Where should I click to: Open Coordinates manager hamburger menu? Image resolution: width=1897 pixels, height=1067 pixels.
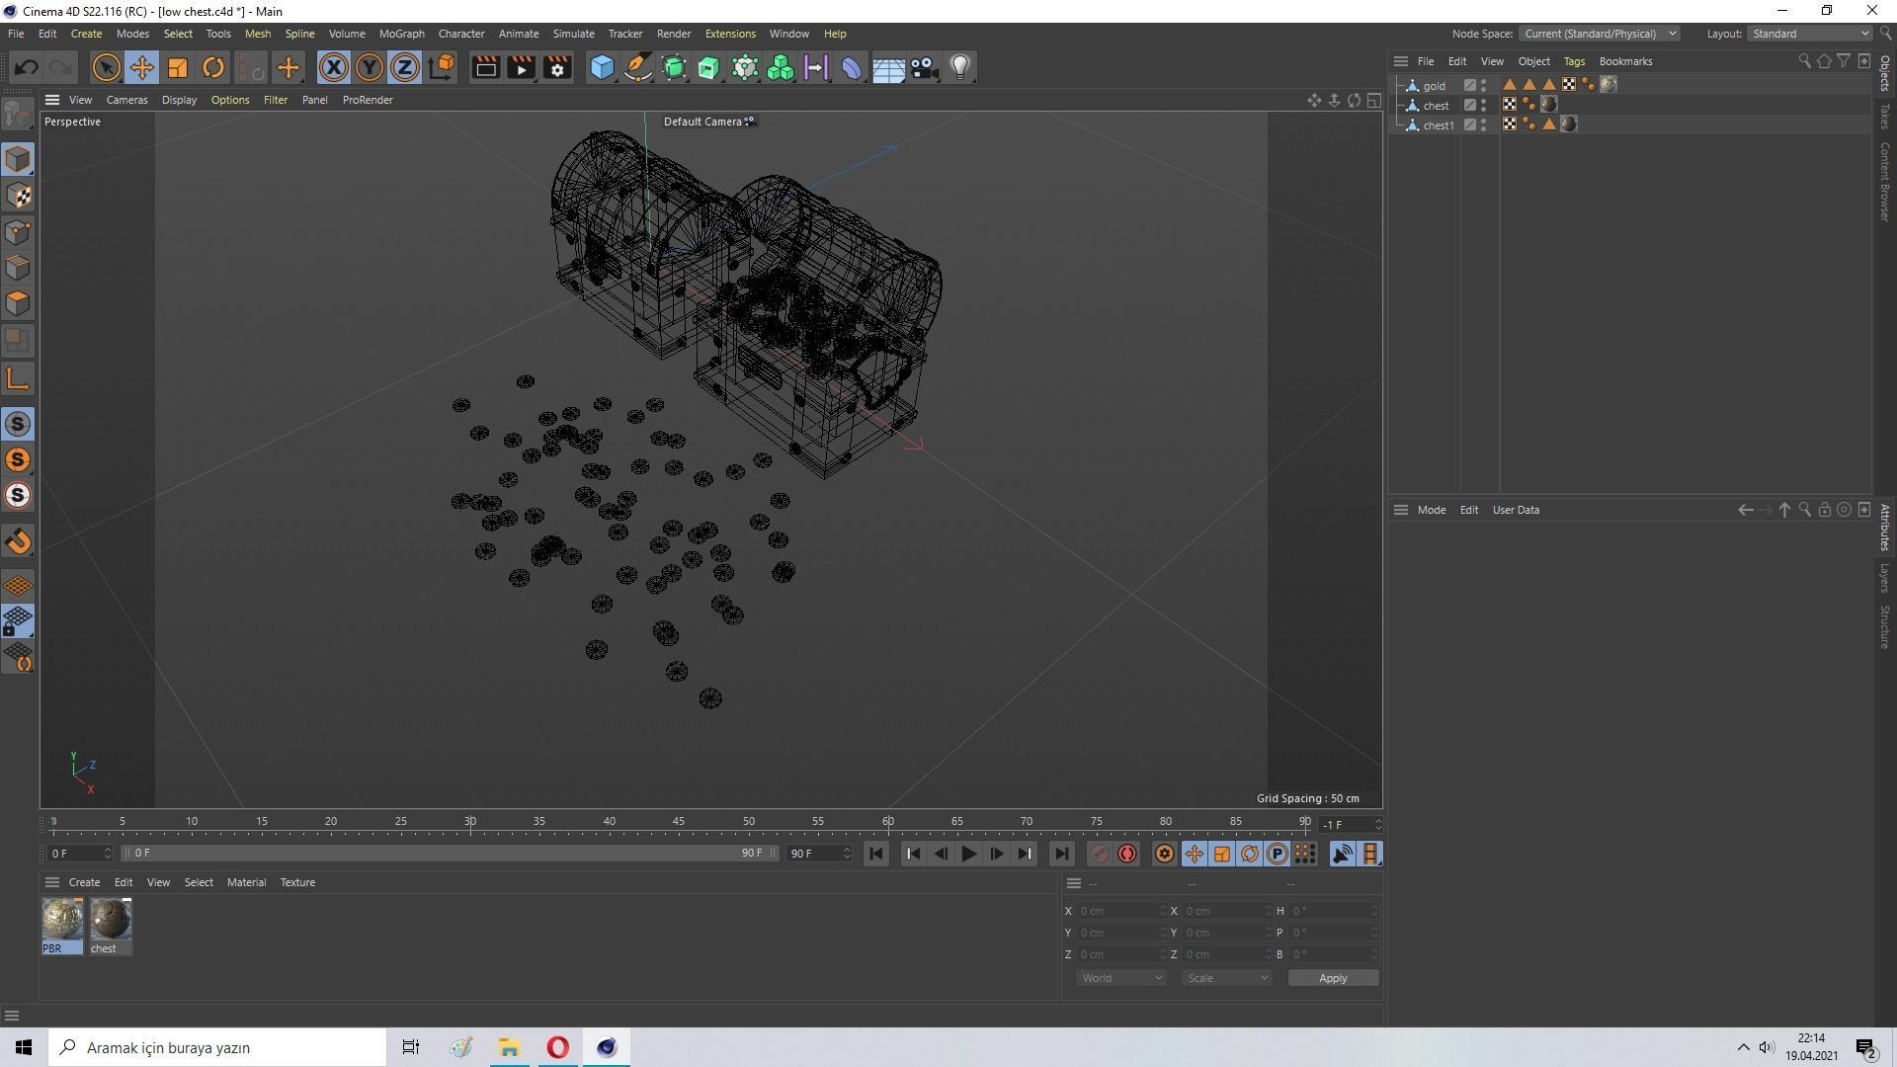tap(1074, 883)
